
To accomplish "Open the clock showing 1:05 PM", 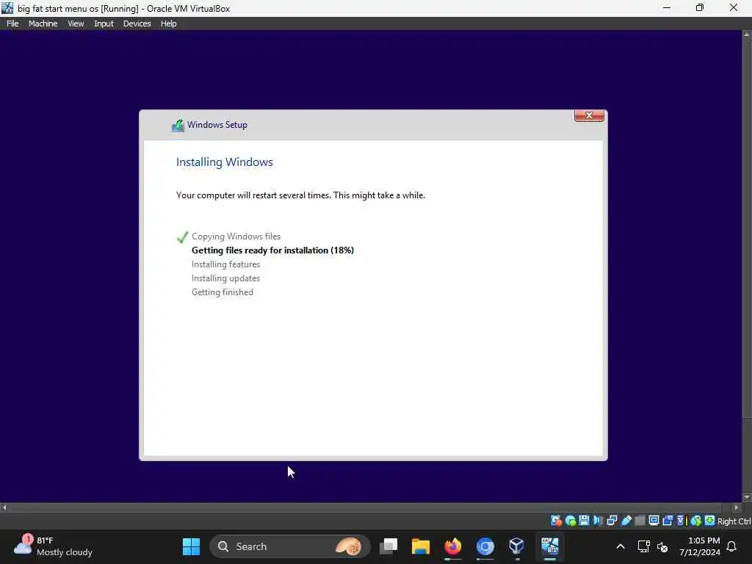I will point(699,546).
